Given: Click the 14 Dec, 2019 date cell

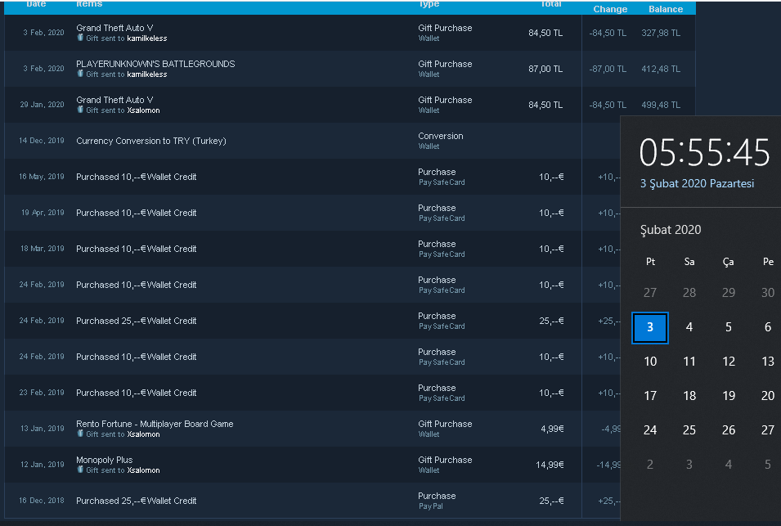Looking at the screenshot, I should pyautogui.click(x=42, y=141).
